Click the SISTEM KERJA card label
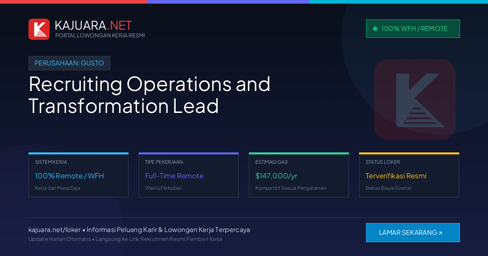This screenshot has height=256, width=488. pyautogui.click(x=51, y=162)
